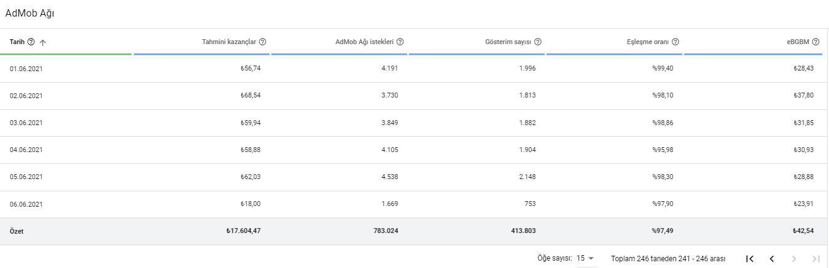Click match rate %98,86
The width and height of the screenshot is (829, 268).
[x=663, y=122]
